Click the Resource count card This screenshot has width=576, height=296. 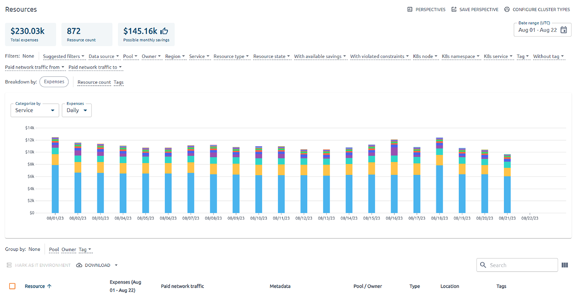click(x=87, y=34)
